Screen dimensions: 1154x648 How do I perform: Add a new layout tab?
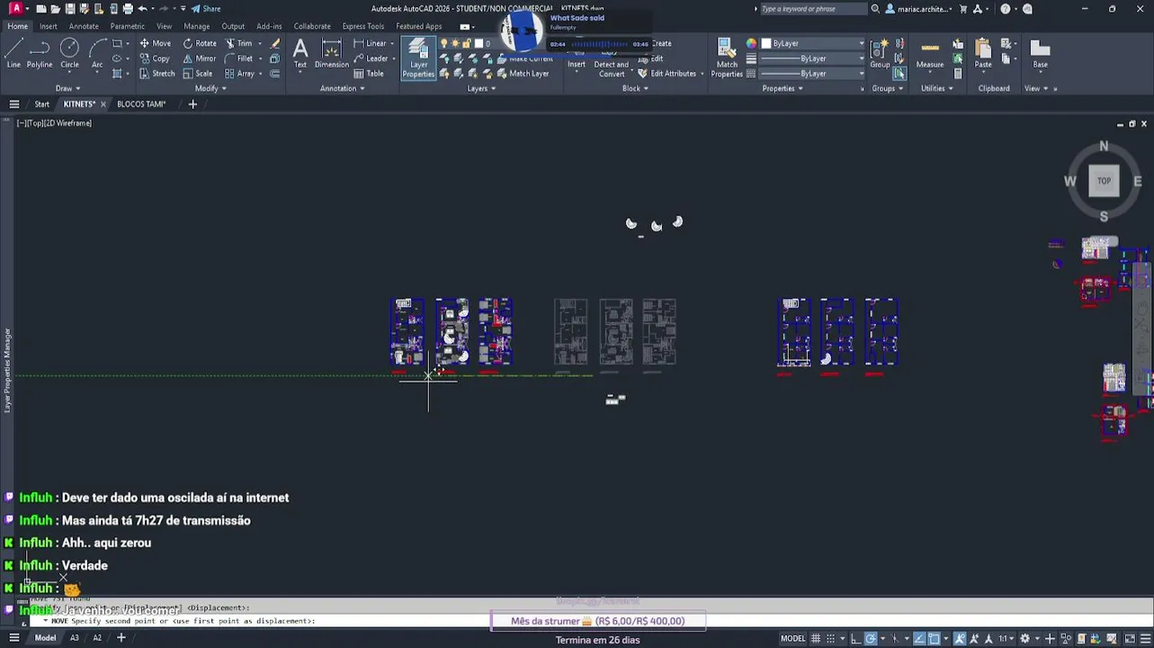click(x=121, y=638)
